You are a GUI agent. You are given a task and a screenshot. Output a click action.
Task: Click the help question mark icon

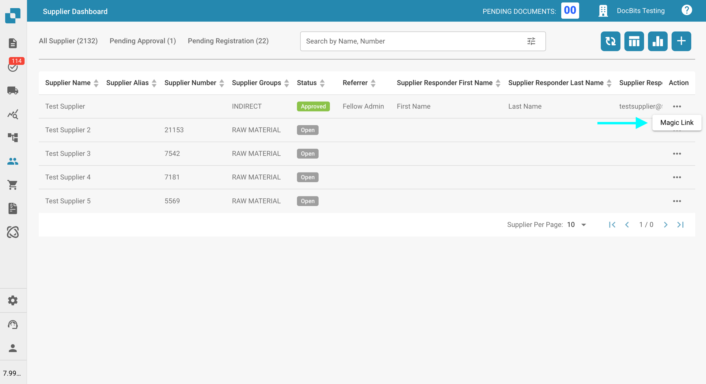686,10
